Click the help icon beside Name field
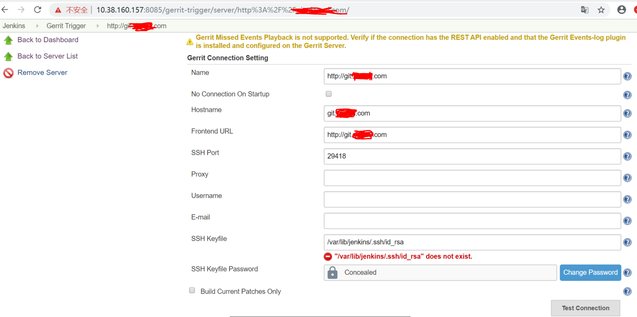The height and width of the screenshot is (317, 637). tap(627, 76)
